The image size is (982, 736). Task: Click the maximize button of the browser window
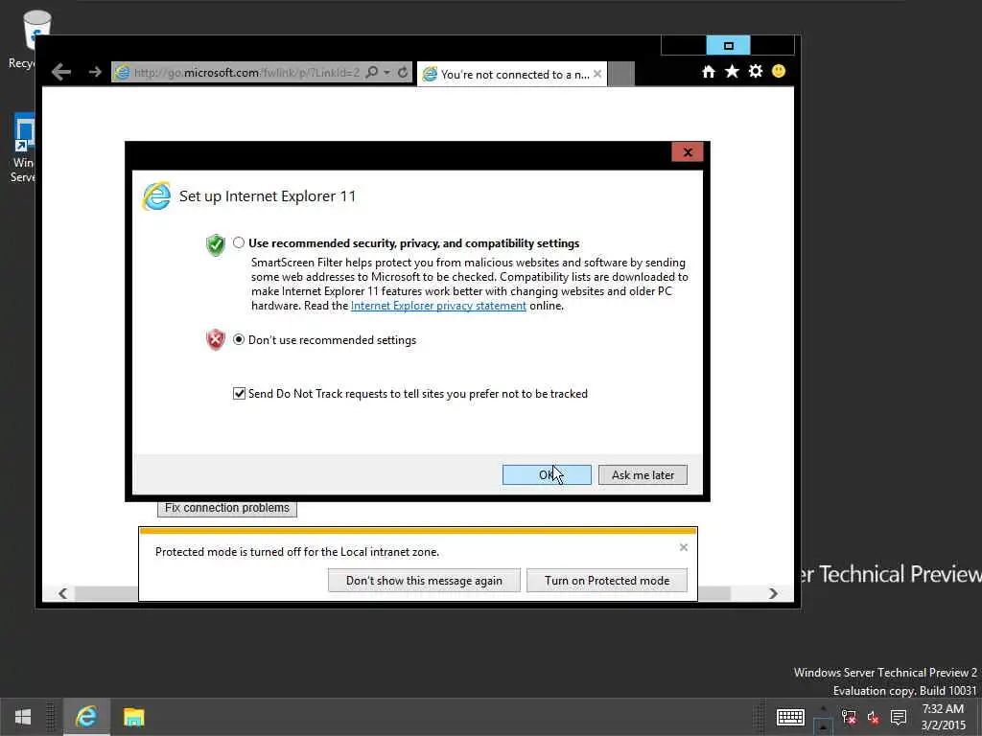[729, 46]
